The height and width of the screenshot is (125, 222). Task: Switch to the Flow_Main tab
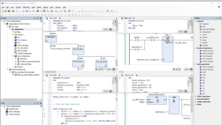(x=53, y=75)
